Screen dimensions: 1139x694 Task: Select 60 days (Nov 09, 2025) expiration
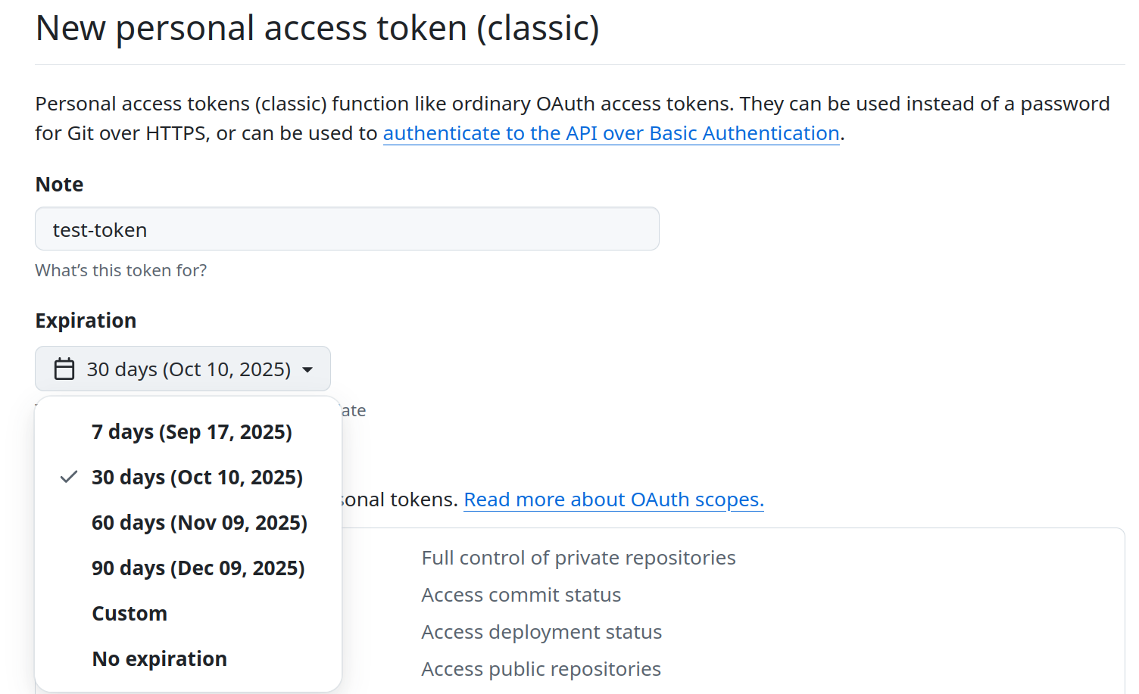point(192,523)
